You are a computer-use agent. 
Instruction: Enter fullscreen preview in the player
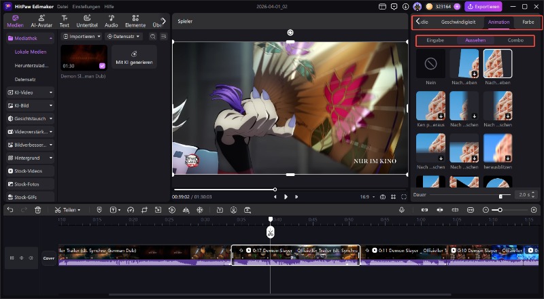(404, 196)
